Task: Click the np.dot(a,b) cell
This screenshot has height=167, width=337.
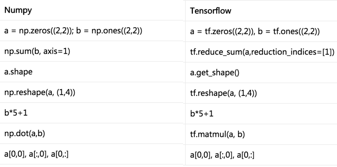Action: [24, 135]
